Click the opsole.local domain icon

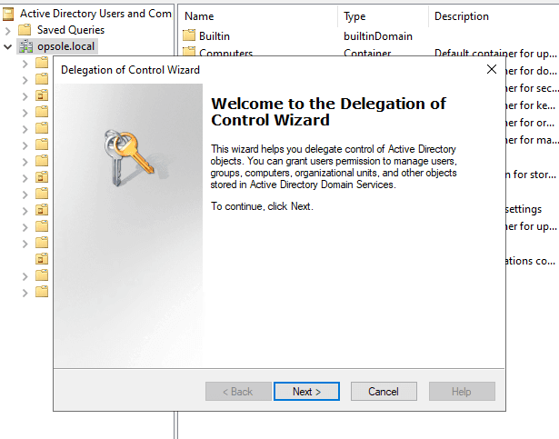(26, 46)
